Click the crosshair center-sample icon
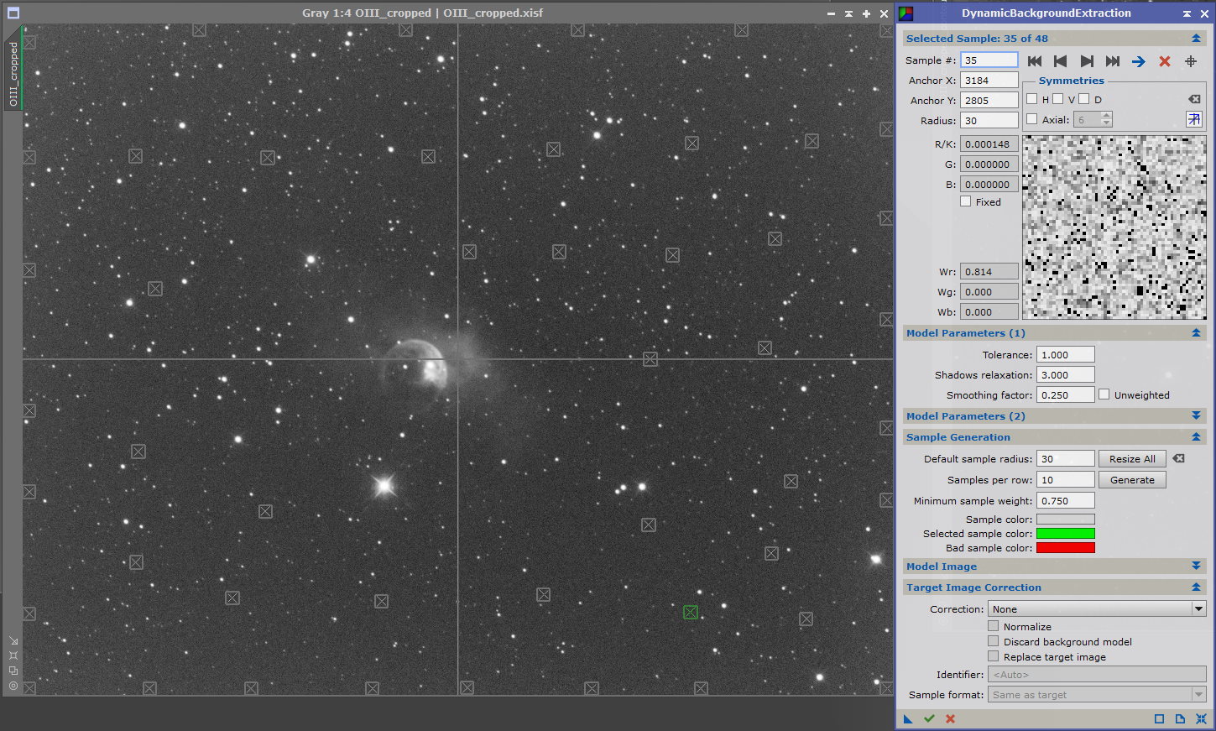The height and width of the screenshot is (731, 1216). point(1190,61)
